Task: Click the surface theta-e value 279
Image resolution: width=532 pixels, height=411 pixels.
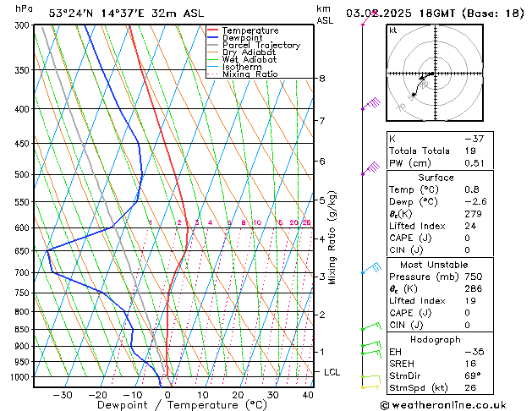Action: click(x=473, y=214)
